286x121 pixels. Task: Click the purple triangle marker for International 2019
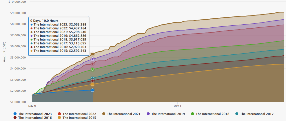click(92, 59)
